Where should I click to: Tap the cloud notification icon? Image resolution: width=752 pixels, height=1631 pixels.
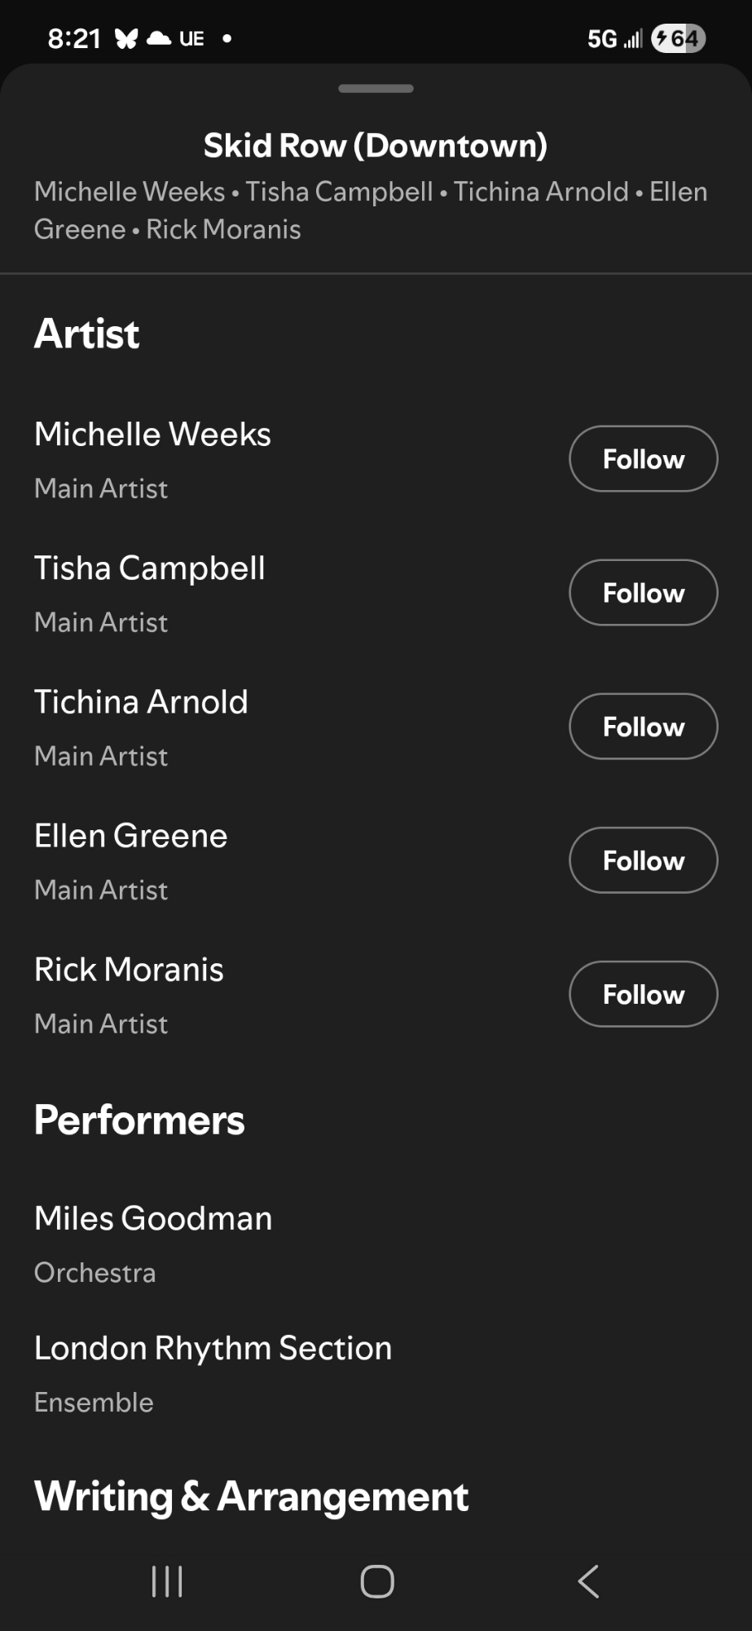(x=159, y=38)
